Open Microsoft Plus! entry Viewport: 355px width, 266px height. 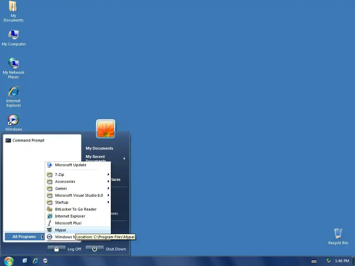point(78,223)
